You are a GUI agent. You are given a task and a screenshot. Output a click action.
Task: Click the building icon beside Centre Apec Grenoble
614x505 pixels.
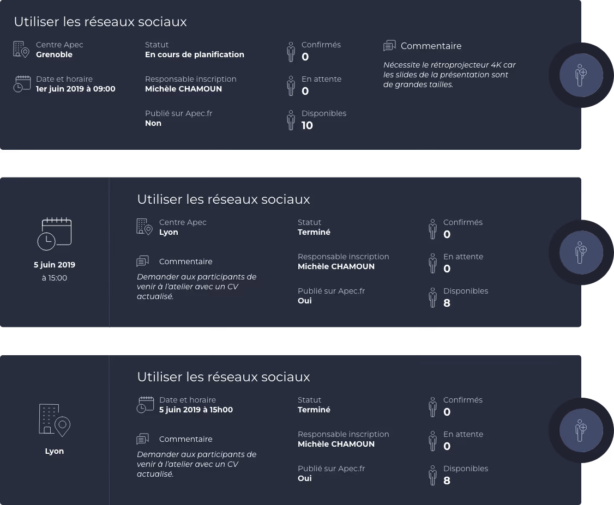coord(21,50)
